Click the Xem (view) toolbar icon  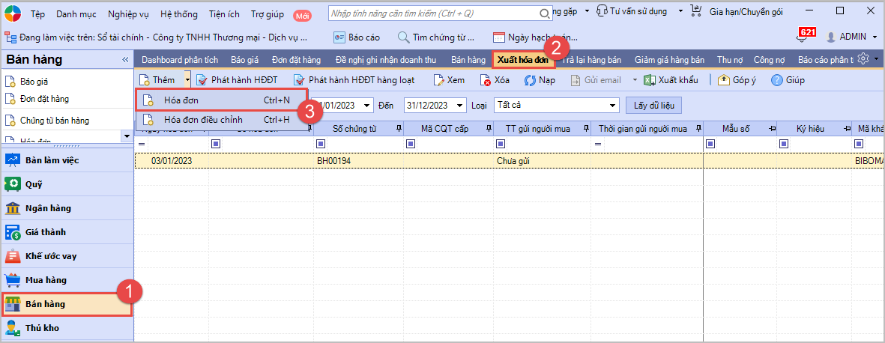point(439,80)
